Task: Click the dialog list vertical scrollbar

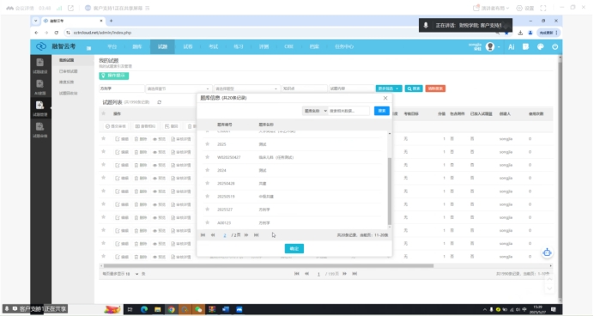Action: (x=390, y=191)
